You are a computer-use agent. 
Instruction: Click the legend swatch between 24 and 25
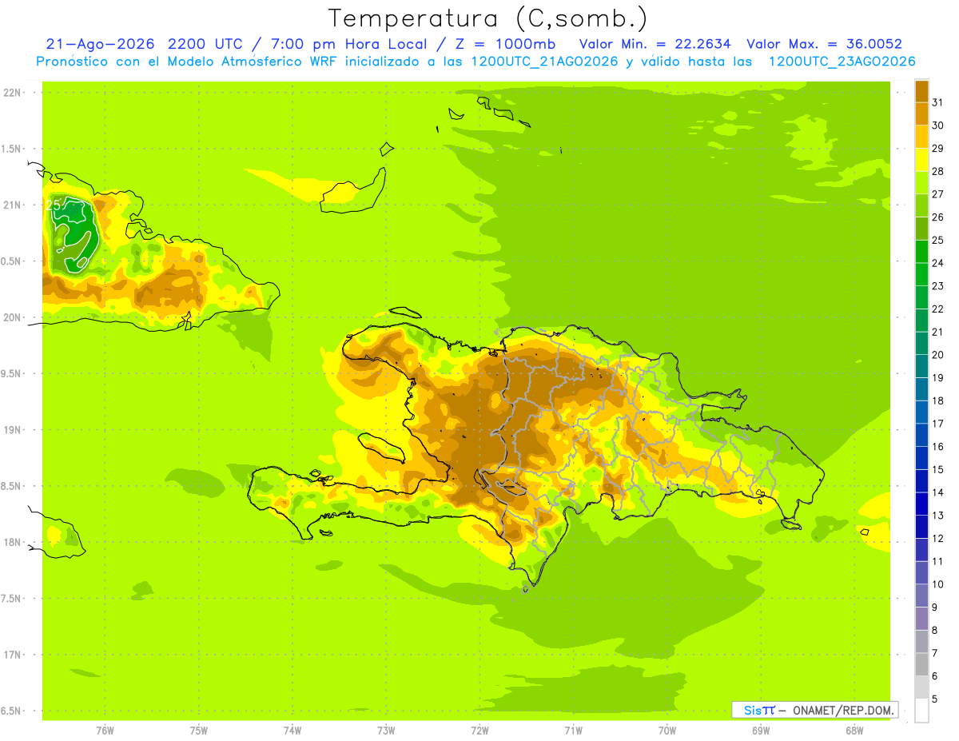tap(921, 251)
